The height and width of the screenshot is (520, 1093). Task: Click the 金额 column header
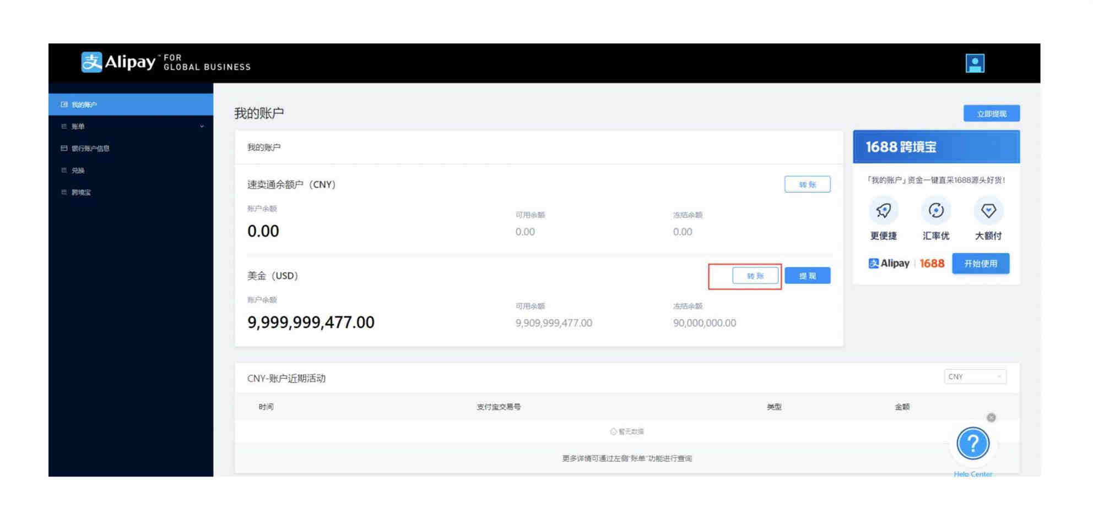902,407
